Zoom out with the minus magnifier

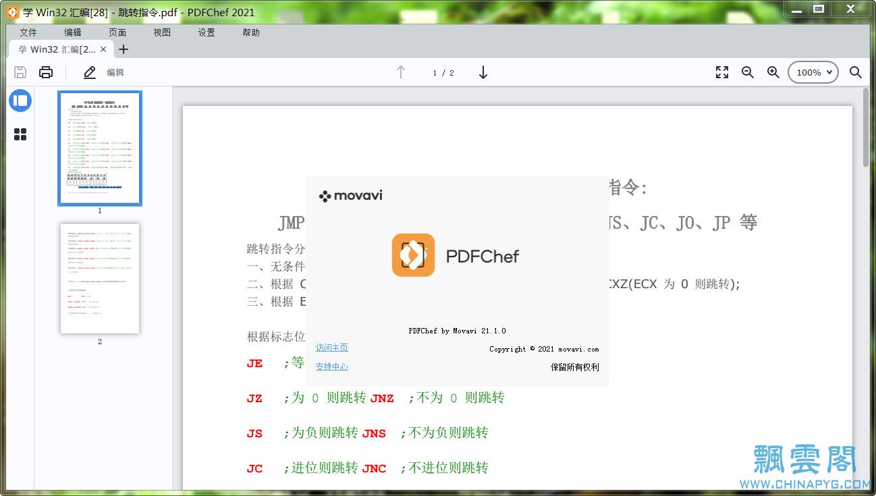748,72
